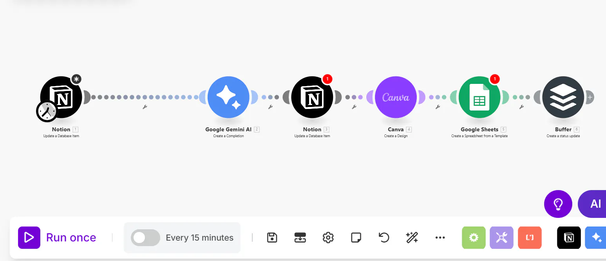606x261 pixels.
Task: Click the auto-align magic wand icon
Action: (x=412, y=237)
